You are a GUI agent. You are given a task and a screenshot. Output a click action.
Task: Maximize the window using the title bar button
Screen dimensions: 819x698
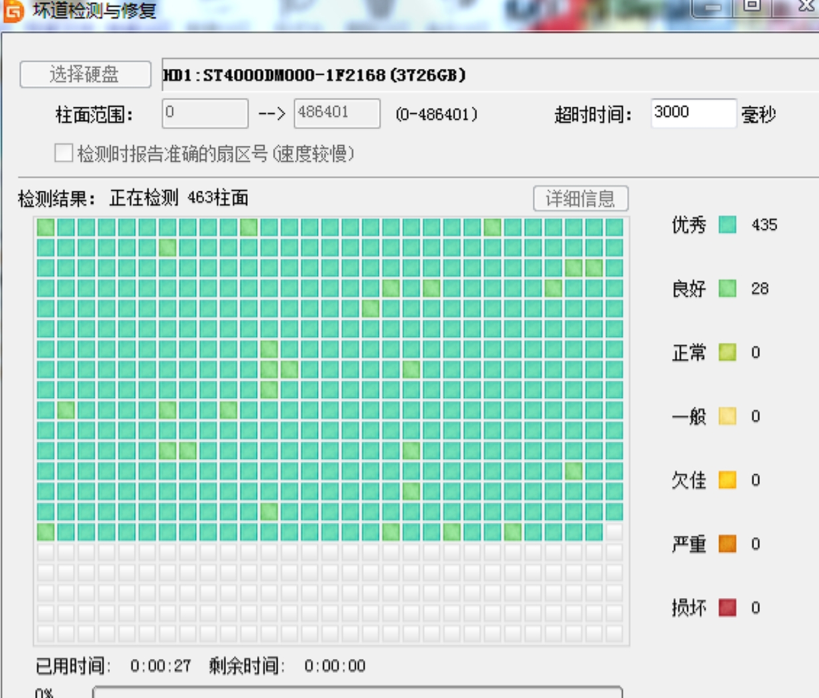752,7
